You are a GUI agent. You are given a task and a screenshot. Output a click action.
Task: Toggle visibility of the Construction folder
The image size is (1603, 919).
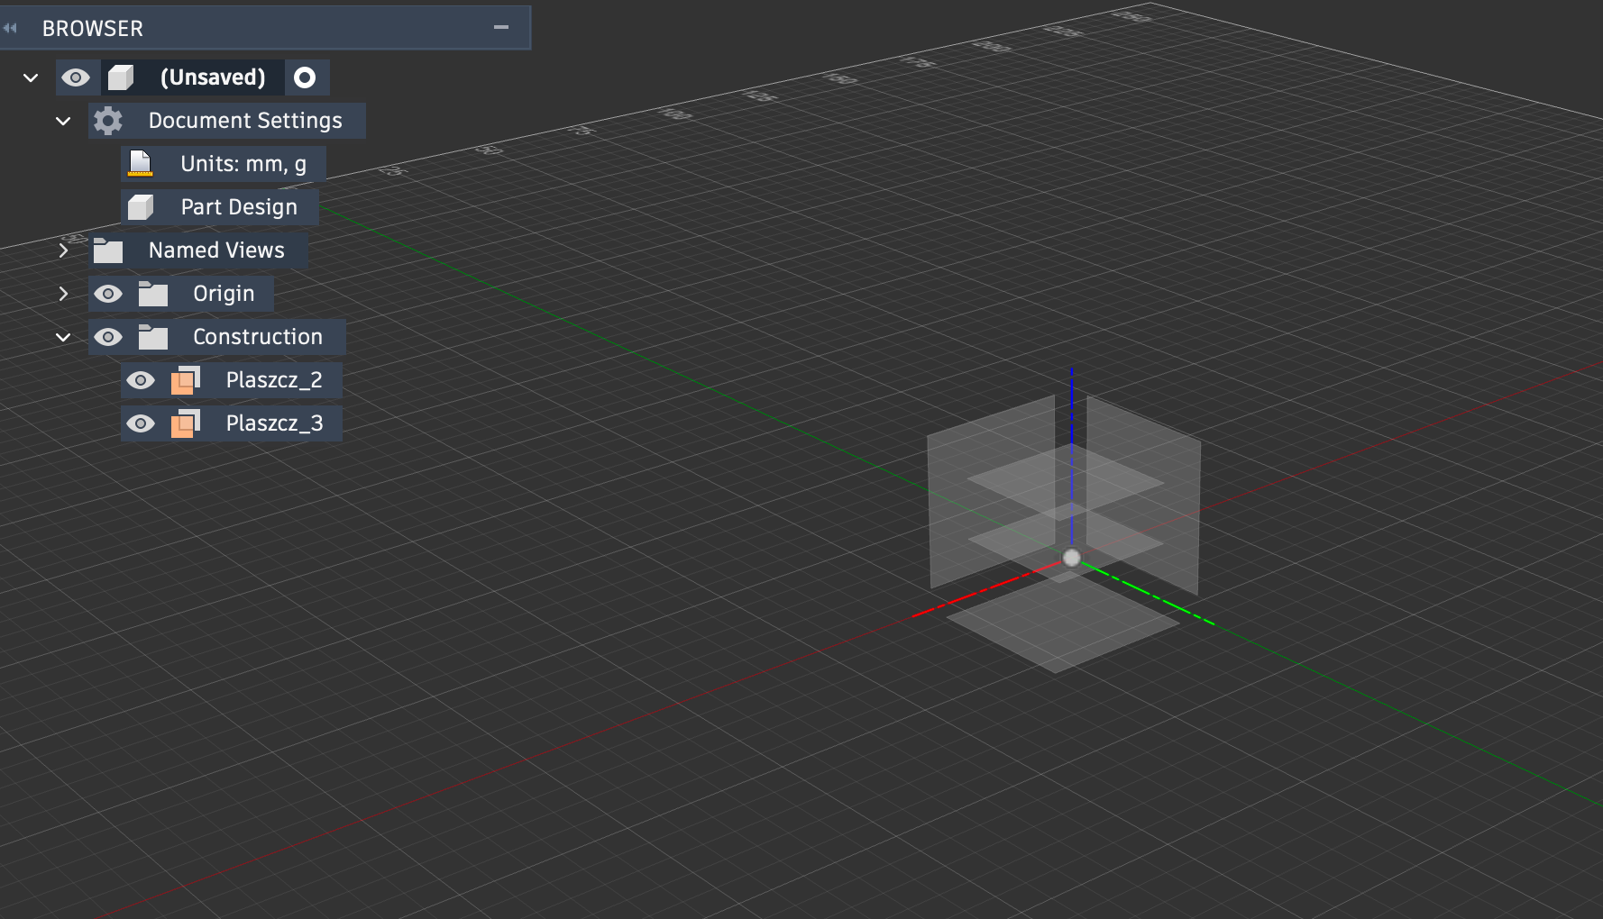point(108,337)
